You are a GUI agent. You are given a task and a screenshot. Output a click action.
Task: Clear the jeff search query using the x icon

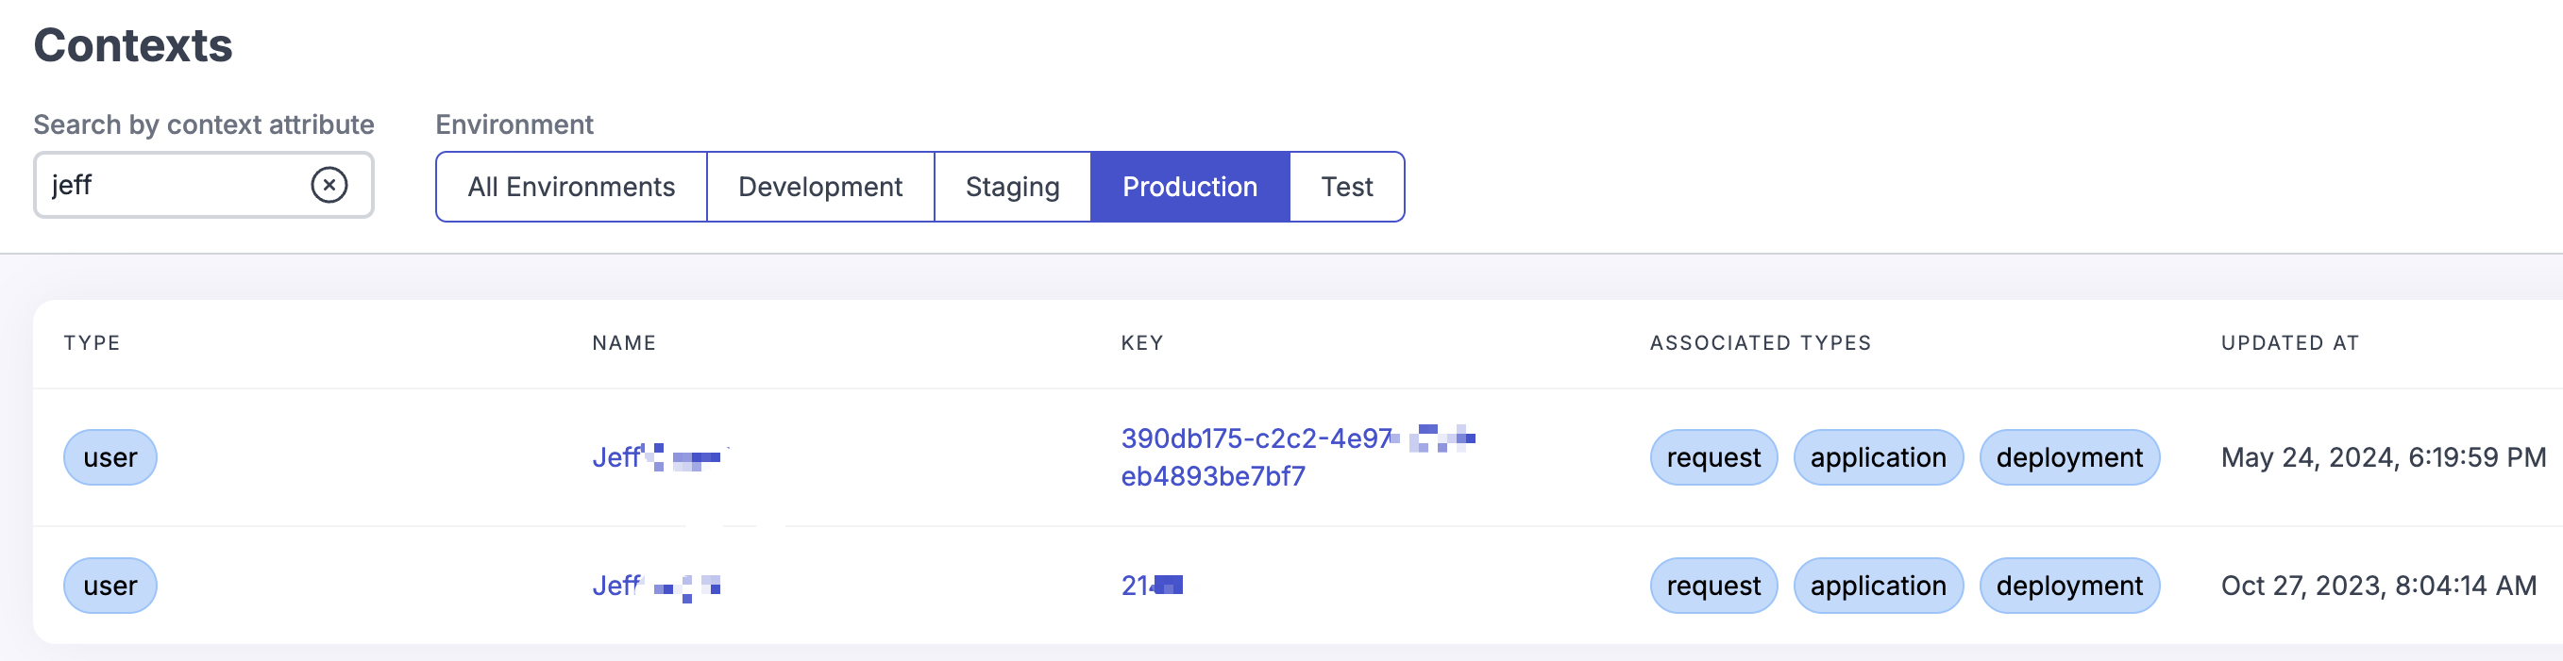point(332,184)
